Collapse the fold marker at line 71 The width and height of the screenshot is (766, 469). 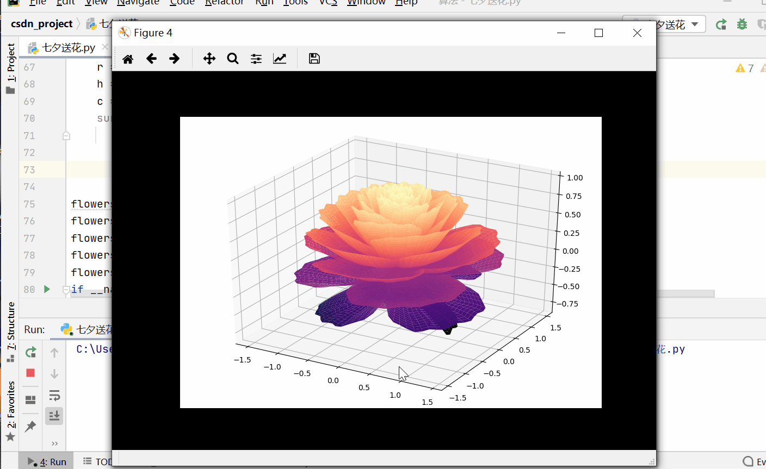(66, 136)
